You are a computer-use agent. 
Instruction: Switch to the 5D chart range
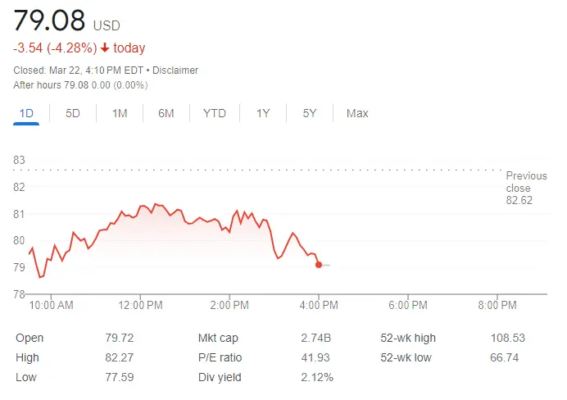pyautogui.click(x=73, y=114)
